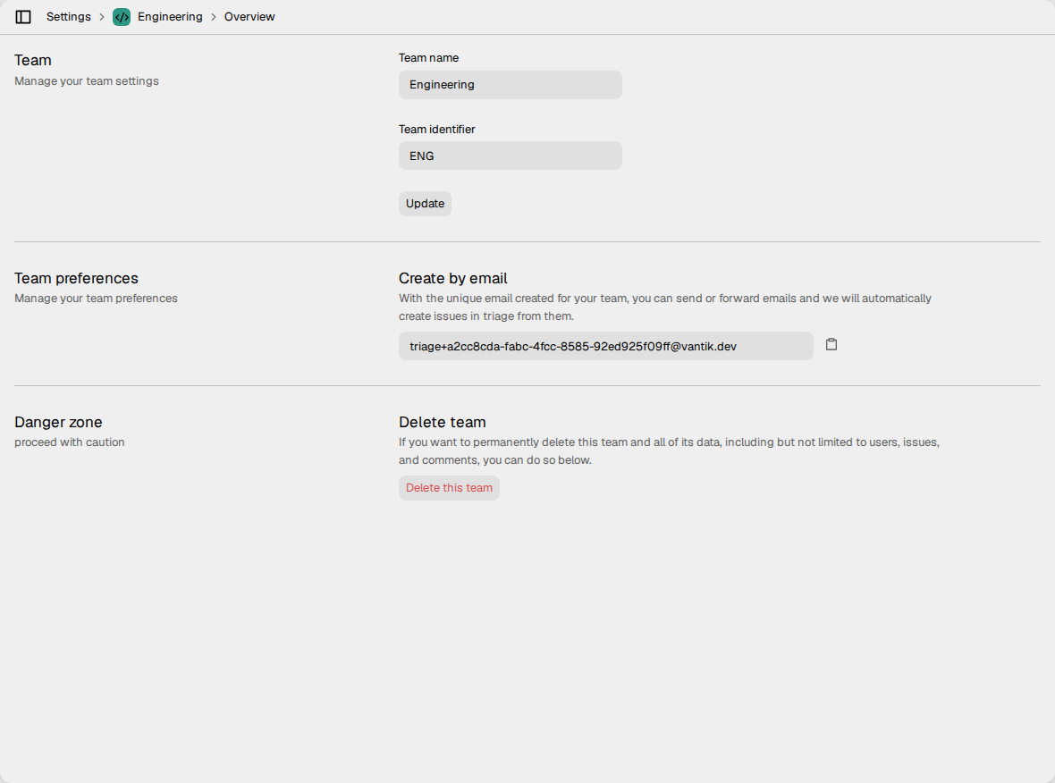This screenshot has height=783, width=1055.
Task: Copy the triage email address
Action: [831, 344]
